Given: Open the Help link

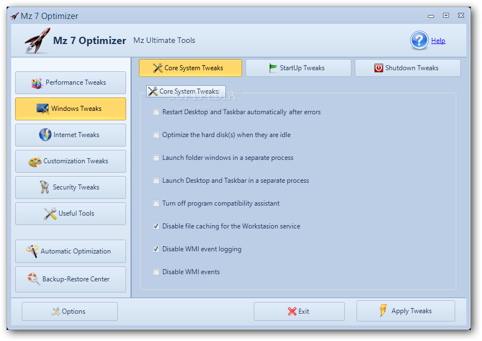Looking at the screenshot, I should pyautogui.click(x=438, y=41).
